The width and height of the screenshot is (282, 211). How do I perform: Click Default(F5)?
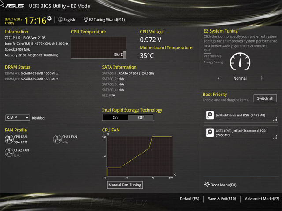[189, 199]
